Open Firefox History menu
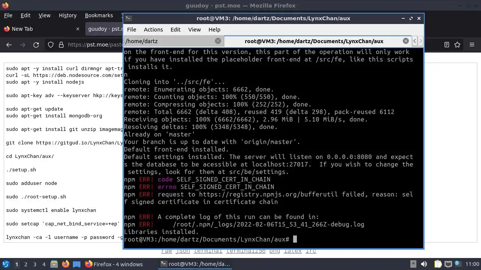The width and height of the screenshot is (481, 270). (68, 15)
